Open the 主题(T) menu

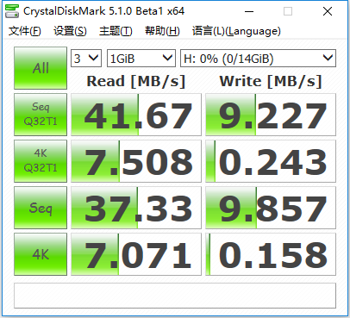point(116,31)
